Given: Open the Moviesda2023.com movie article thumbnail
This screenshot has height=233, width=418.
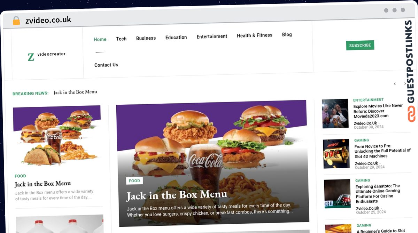Looking at the screenshot, I should [335, 113].
